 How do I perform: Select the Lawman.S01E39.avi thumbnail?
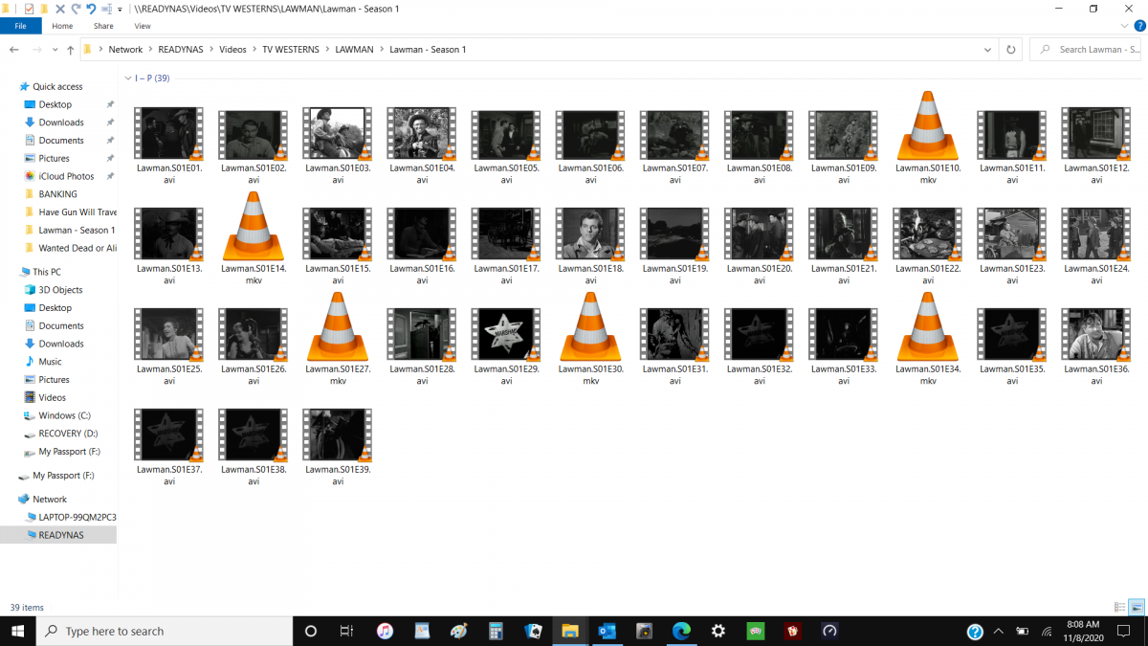(x=338, y=434)
